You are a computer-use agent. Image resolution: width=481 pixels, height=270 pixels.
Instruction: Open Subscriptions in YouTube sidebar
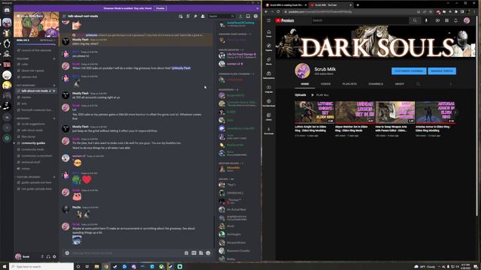pyautogui.click(x=269, y=75)
